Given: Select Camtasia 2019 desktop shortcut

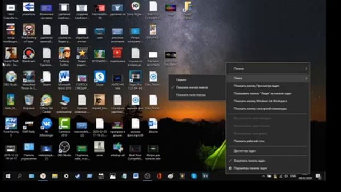Looking at the screenshot, I should pyautogui.click(x=64, y=127).
